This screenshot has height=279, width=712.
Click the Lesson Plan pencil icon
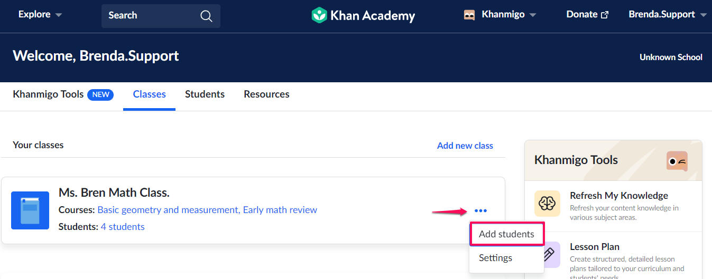point(547,255)
